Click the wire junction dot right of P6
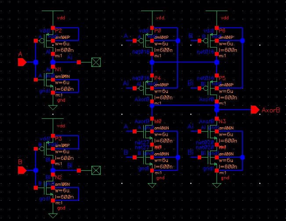 point(243,41)
